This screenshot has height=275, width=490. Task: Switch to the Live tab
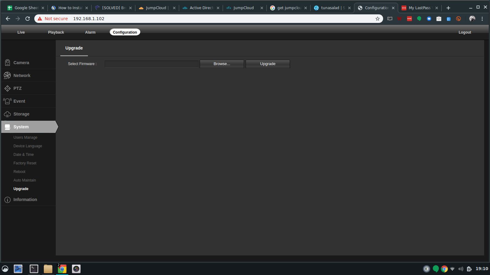coord(21,32)
